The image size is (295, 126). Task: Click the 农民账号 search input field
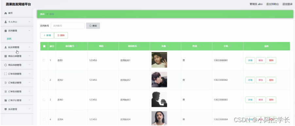68,26
